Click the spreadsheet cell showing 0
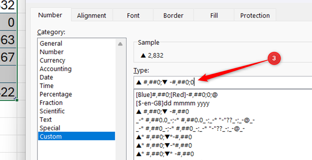Viewport: 312px width, 160px height. click(8, 22)
